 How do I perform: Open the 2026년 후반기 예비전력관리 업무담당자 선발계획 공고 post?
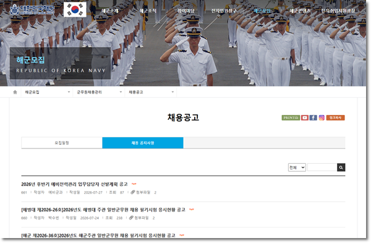[x=74, y=184]
